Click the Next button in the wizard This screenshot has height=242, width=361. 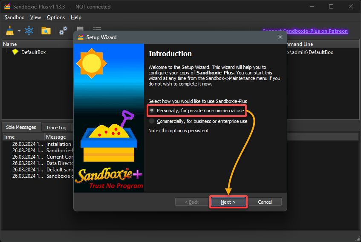point(228,202)
